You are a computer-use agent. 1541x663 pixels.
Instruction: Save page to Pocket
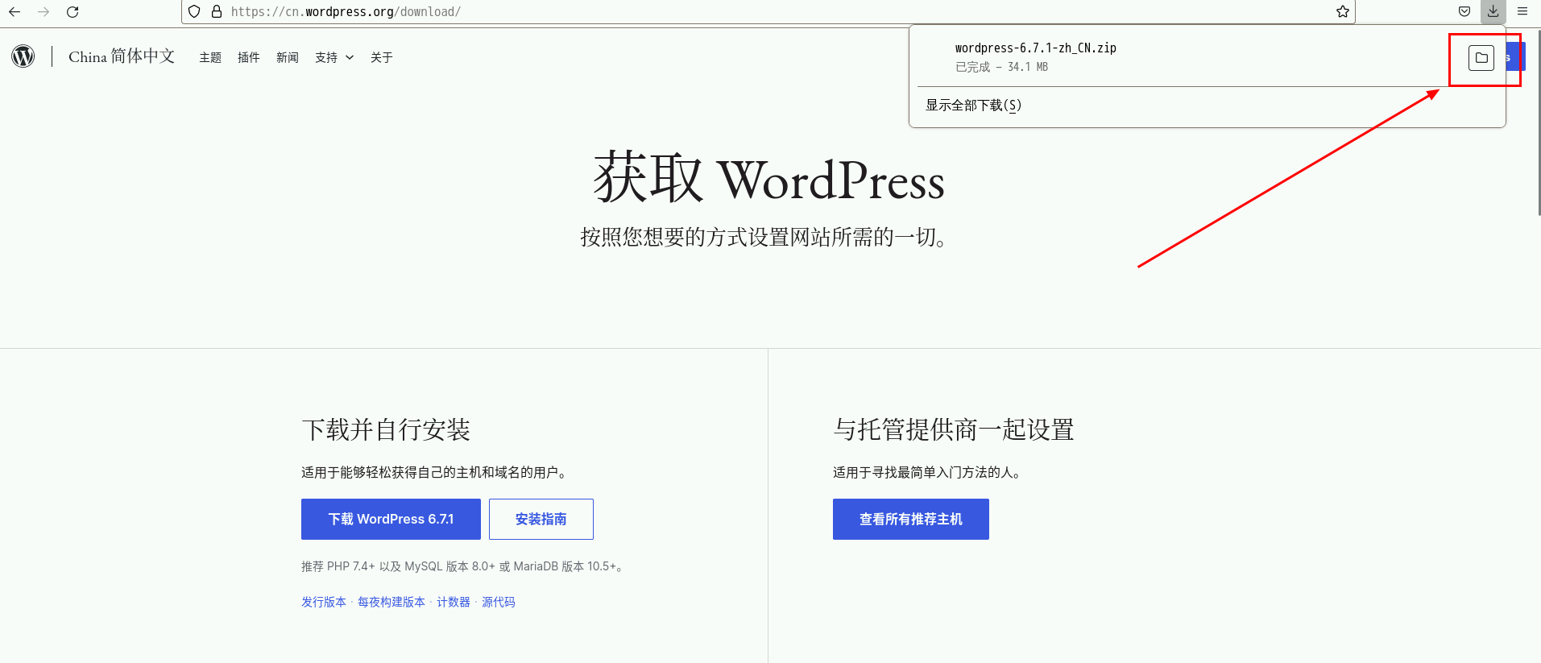[x=1464, y=11]
